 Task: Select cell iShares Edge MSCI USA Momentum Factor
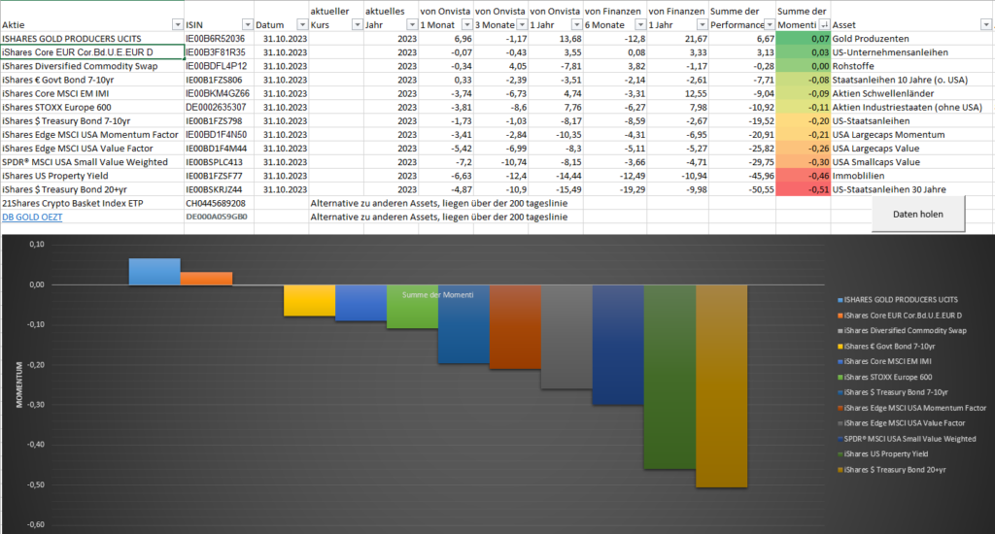[x=92, y=134]
